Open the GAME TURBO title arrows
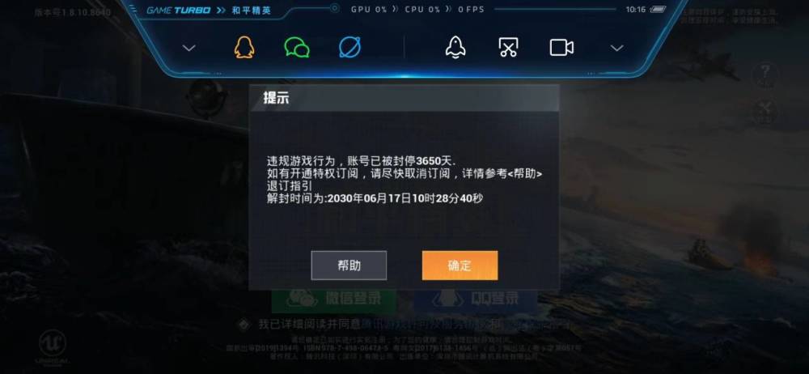809x374 pixels. point(221,11)
